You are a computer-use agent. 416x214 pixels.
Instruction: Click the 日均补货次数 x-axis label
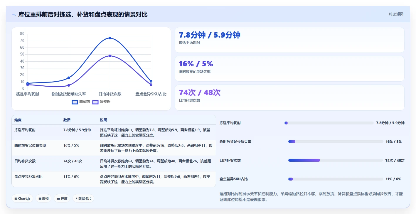tap(110, 94)
